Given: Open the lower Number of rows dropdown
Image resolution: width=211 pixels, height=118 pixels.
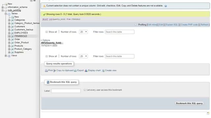Looking at the screenshot, I should [x=83, y=56].
